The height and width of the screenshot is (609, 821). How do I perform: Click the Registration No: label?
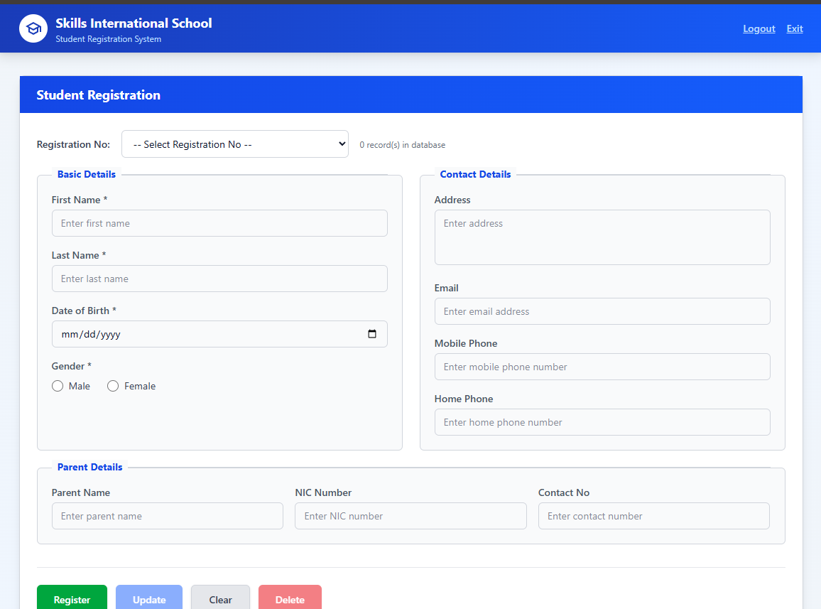tap(73, 145)
